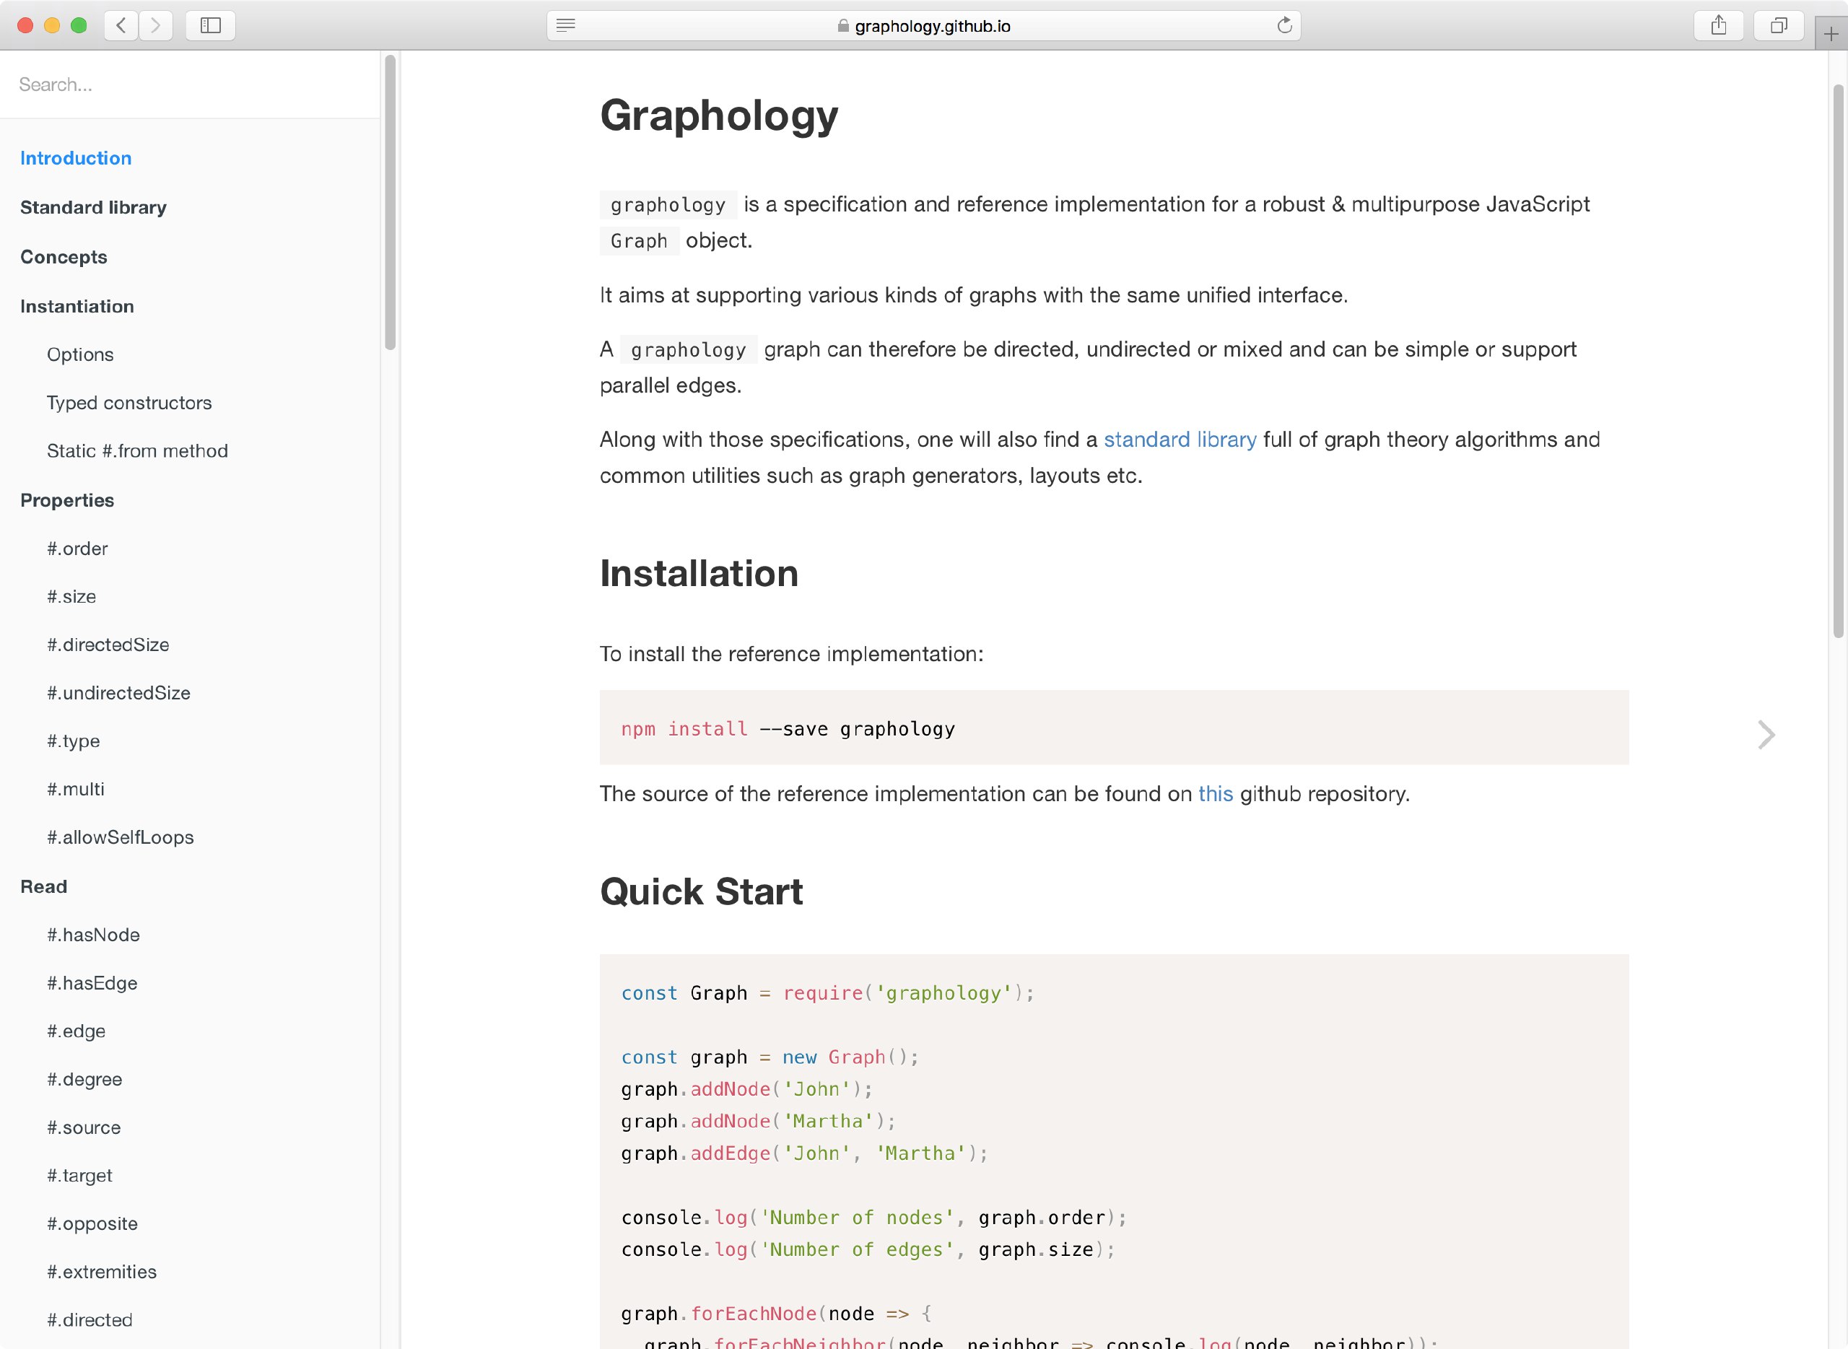The width and height of the screenshot is (1848, 1349).
Task: Follow the 'this' github repository link
Action: tap(1215, 795)
